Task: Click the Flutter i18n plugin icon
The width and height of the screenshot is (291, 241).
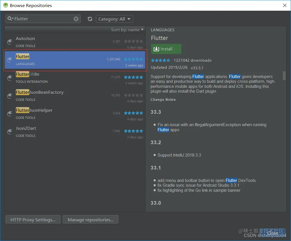Action: 10,78
